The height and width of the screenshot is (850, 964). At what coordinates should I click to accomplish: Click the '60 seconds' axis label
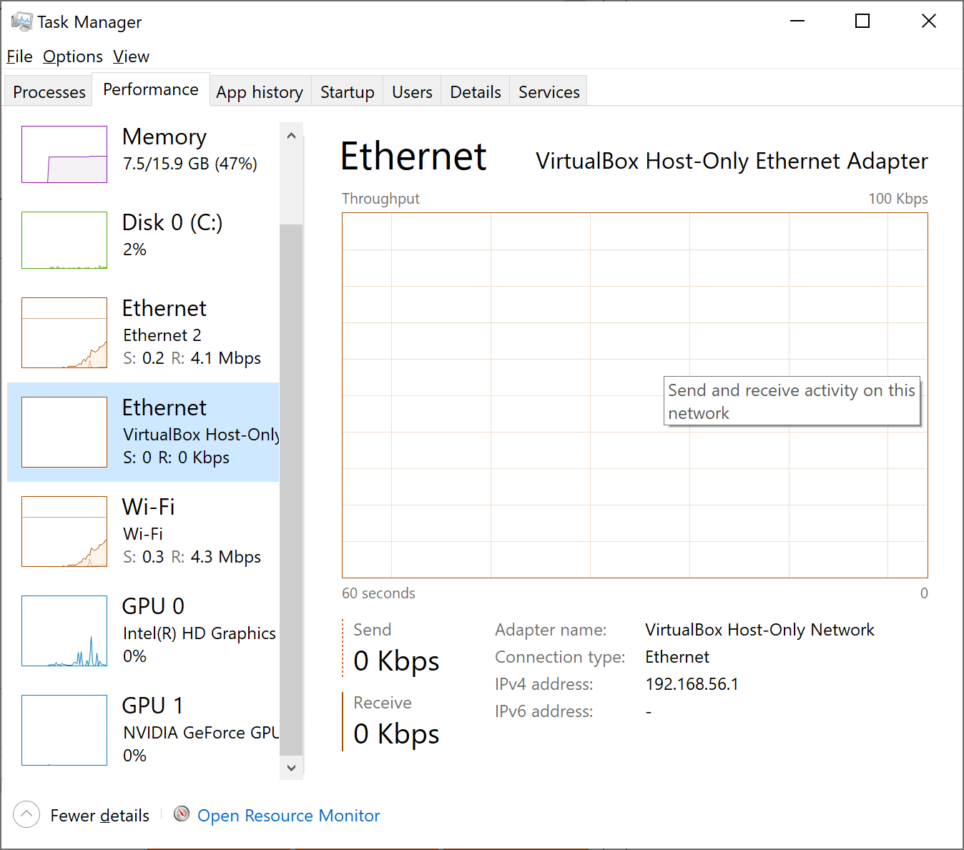coord(378,593)
